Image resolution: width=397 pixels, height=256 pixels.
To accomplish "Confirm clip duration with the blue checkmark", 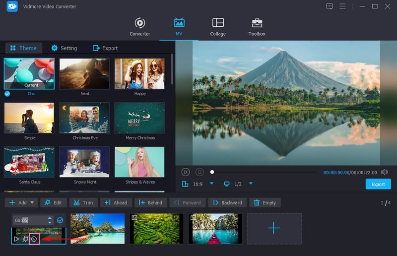I will click(x=60, y=220).
